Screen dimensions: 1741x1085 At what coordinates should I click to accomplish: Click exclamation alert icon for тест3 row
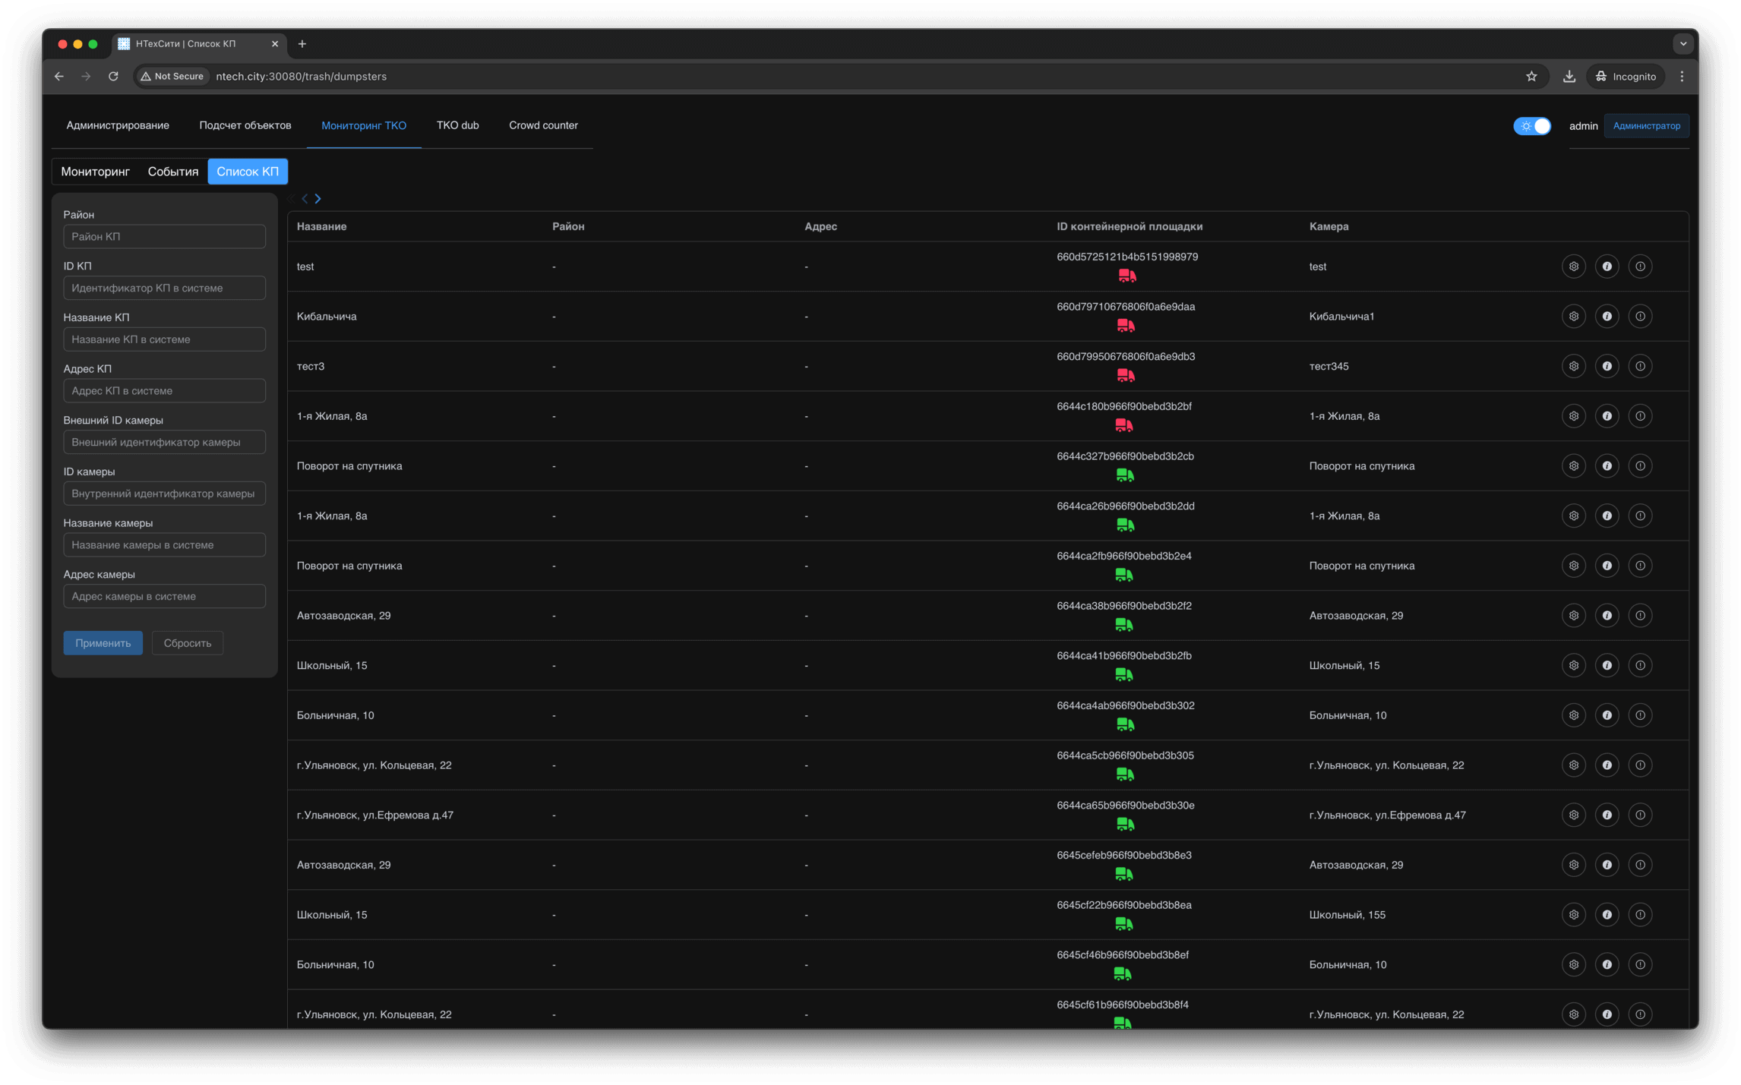(x=1640, y=366)
